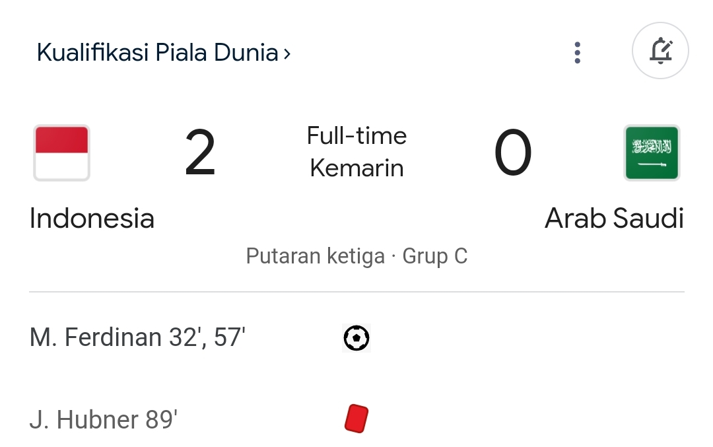
Task: Click the Arab Saudi flag icon
Action: pyautogui.click(x=652, y=153)
